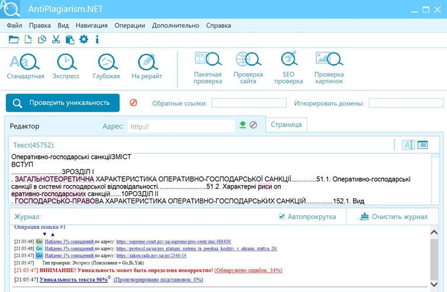Focus the Игнорировать домены input field
Viewport: 447px width, 292px height.
point(406,103)
